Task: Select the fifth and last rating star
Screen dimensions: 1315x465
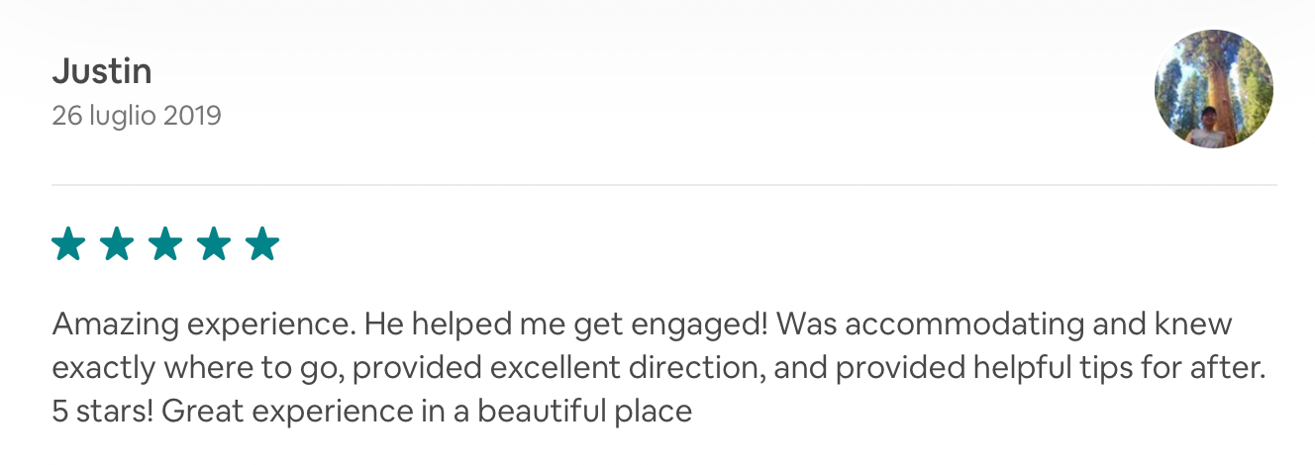Action: (262, 243)
